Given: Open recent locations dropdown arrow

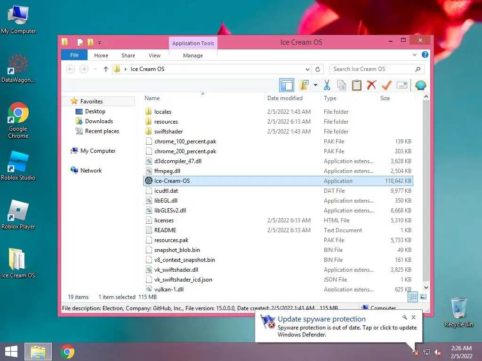Looking at the screenshot, I should pyautogui.click(x=95, y=69).
